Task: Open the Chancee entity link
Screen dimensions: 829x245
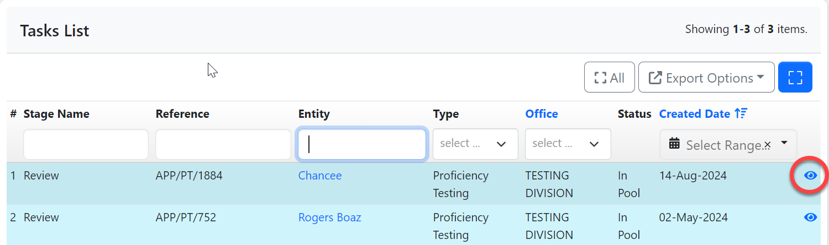Action: point(320,176)
